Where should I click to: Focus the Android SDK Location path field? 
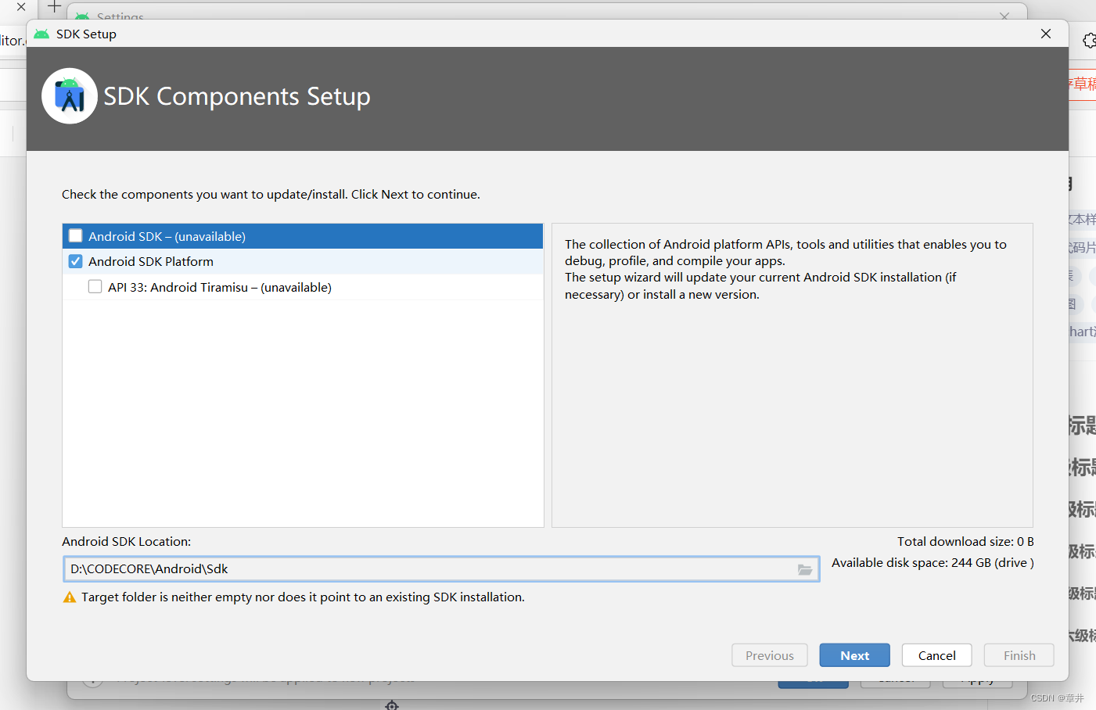441,569
